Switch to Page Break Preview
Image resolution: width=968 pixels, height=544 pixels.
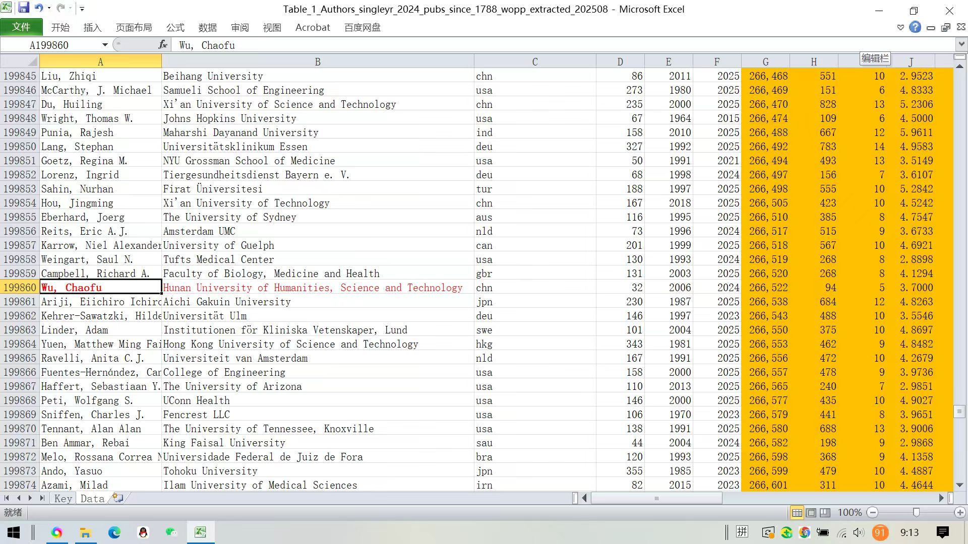click(825, 513)
